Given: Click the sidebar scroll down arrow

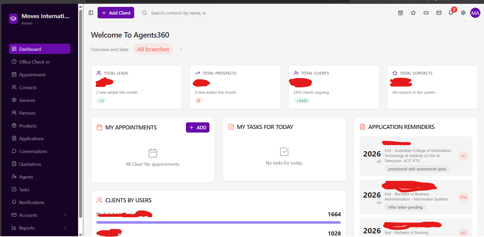Looking at the screenshot, I should (80, 234).
